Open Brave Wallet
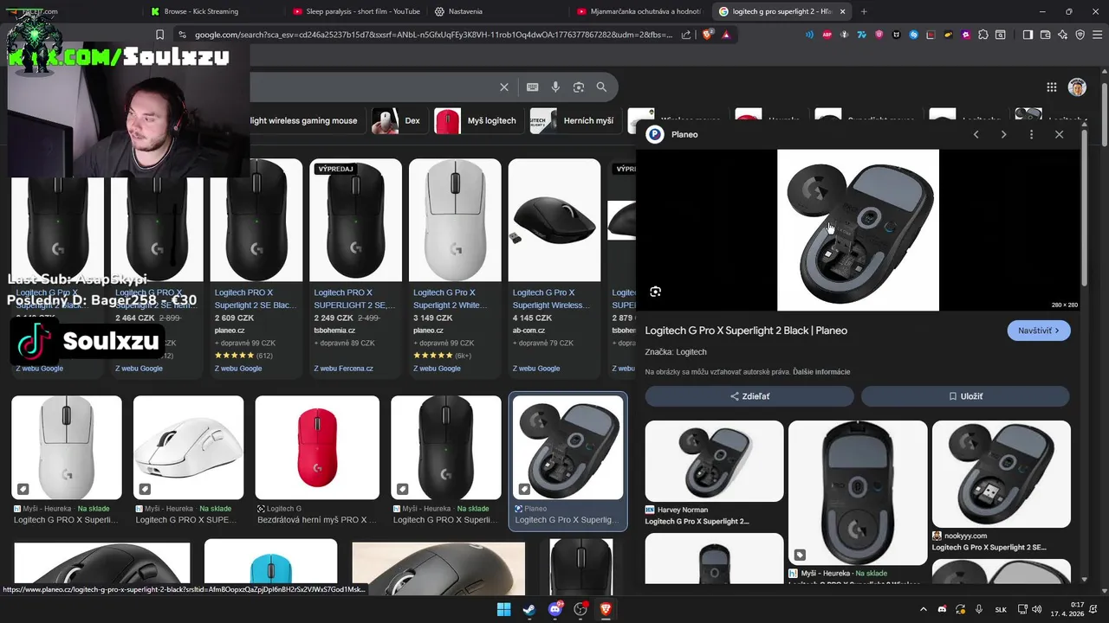 1046,35
